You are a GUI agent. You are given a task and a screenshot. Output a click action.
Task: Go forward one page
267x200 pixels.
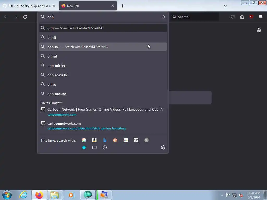[16, 17]
